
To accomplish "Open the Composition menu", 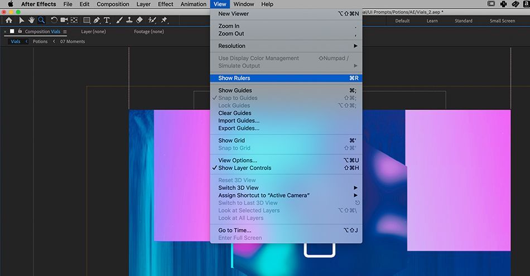I will (113, 4).
